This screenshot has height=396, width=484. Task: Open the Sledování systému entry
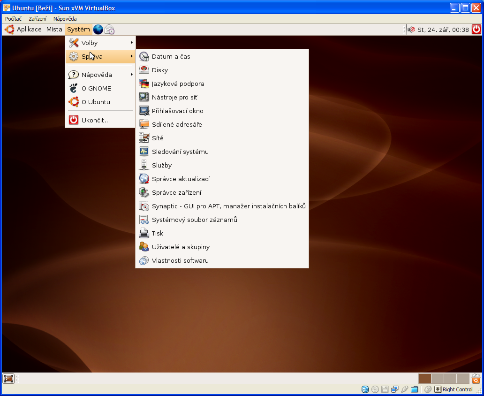[222, 152]
